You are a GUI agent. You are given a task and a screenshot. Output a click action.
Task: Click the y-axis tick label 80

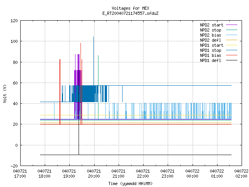(15, 62)
